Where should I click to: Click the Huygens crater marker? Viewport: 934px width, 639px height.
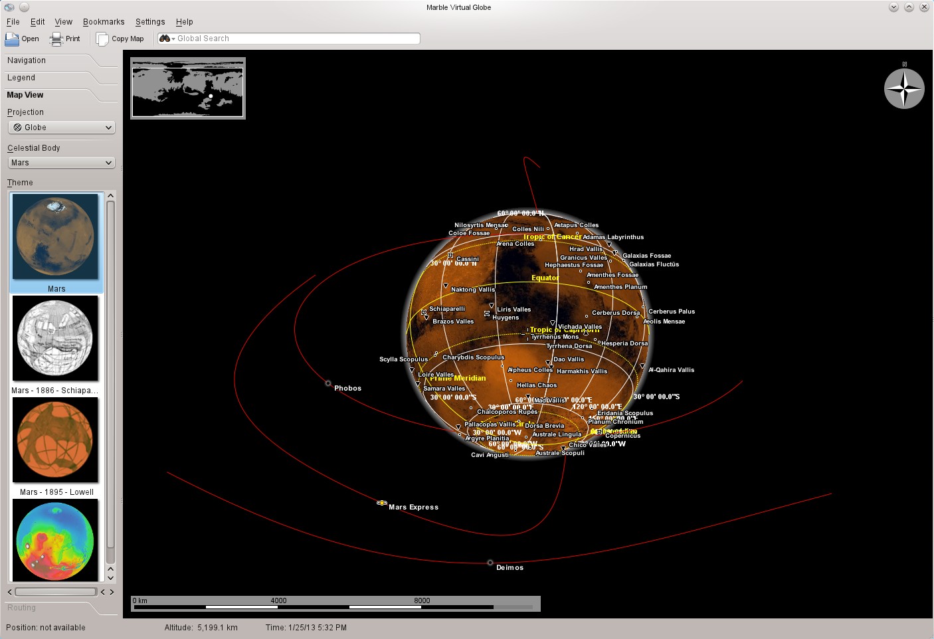pyautogui.click(x=487, y=314)
